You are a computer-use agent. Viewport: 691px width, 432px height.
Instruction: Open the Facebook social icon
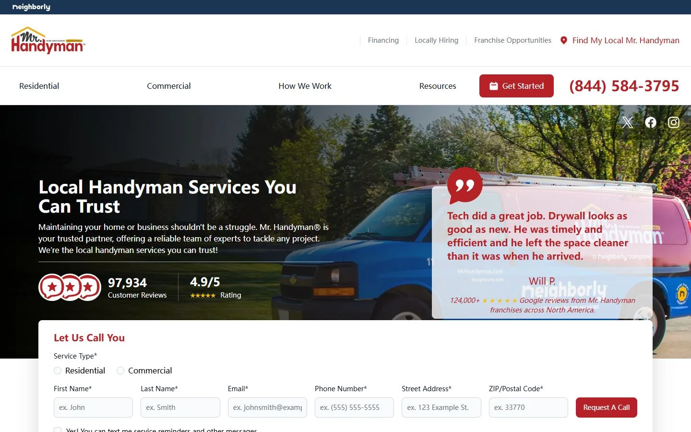pos(651,122)
